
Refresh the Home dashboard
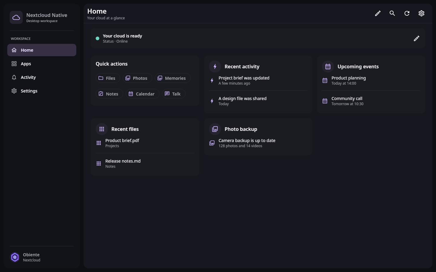[x=407, y=13]
